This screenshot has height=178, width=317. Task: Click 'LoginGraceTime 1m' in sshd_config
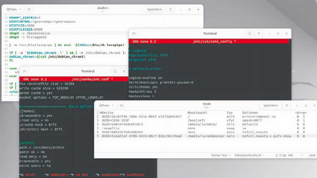point(145,78)
